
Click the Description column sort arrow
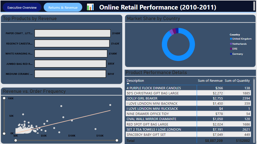tap(128, 84)
